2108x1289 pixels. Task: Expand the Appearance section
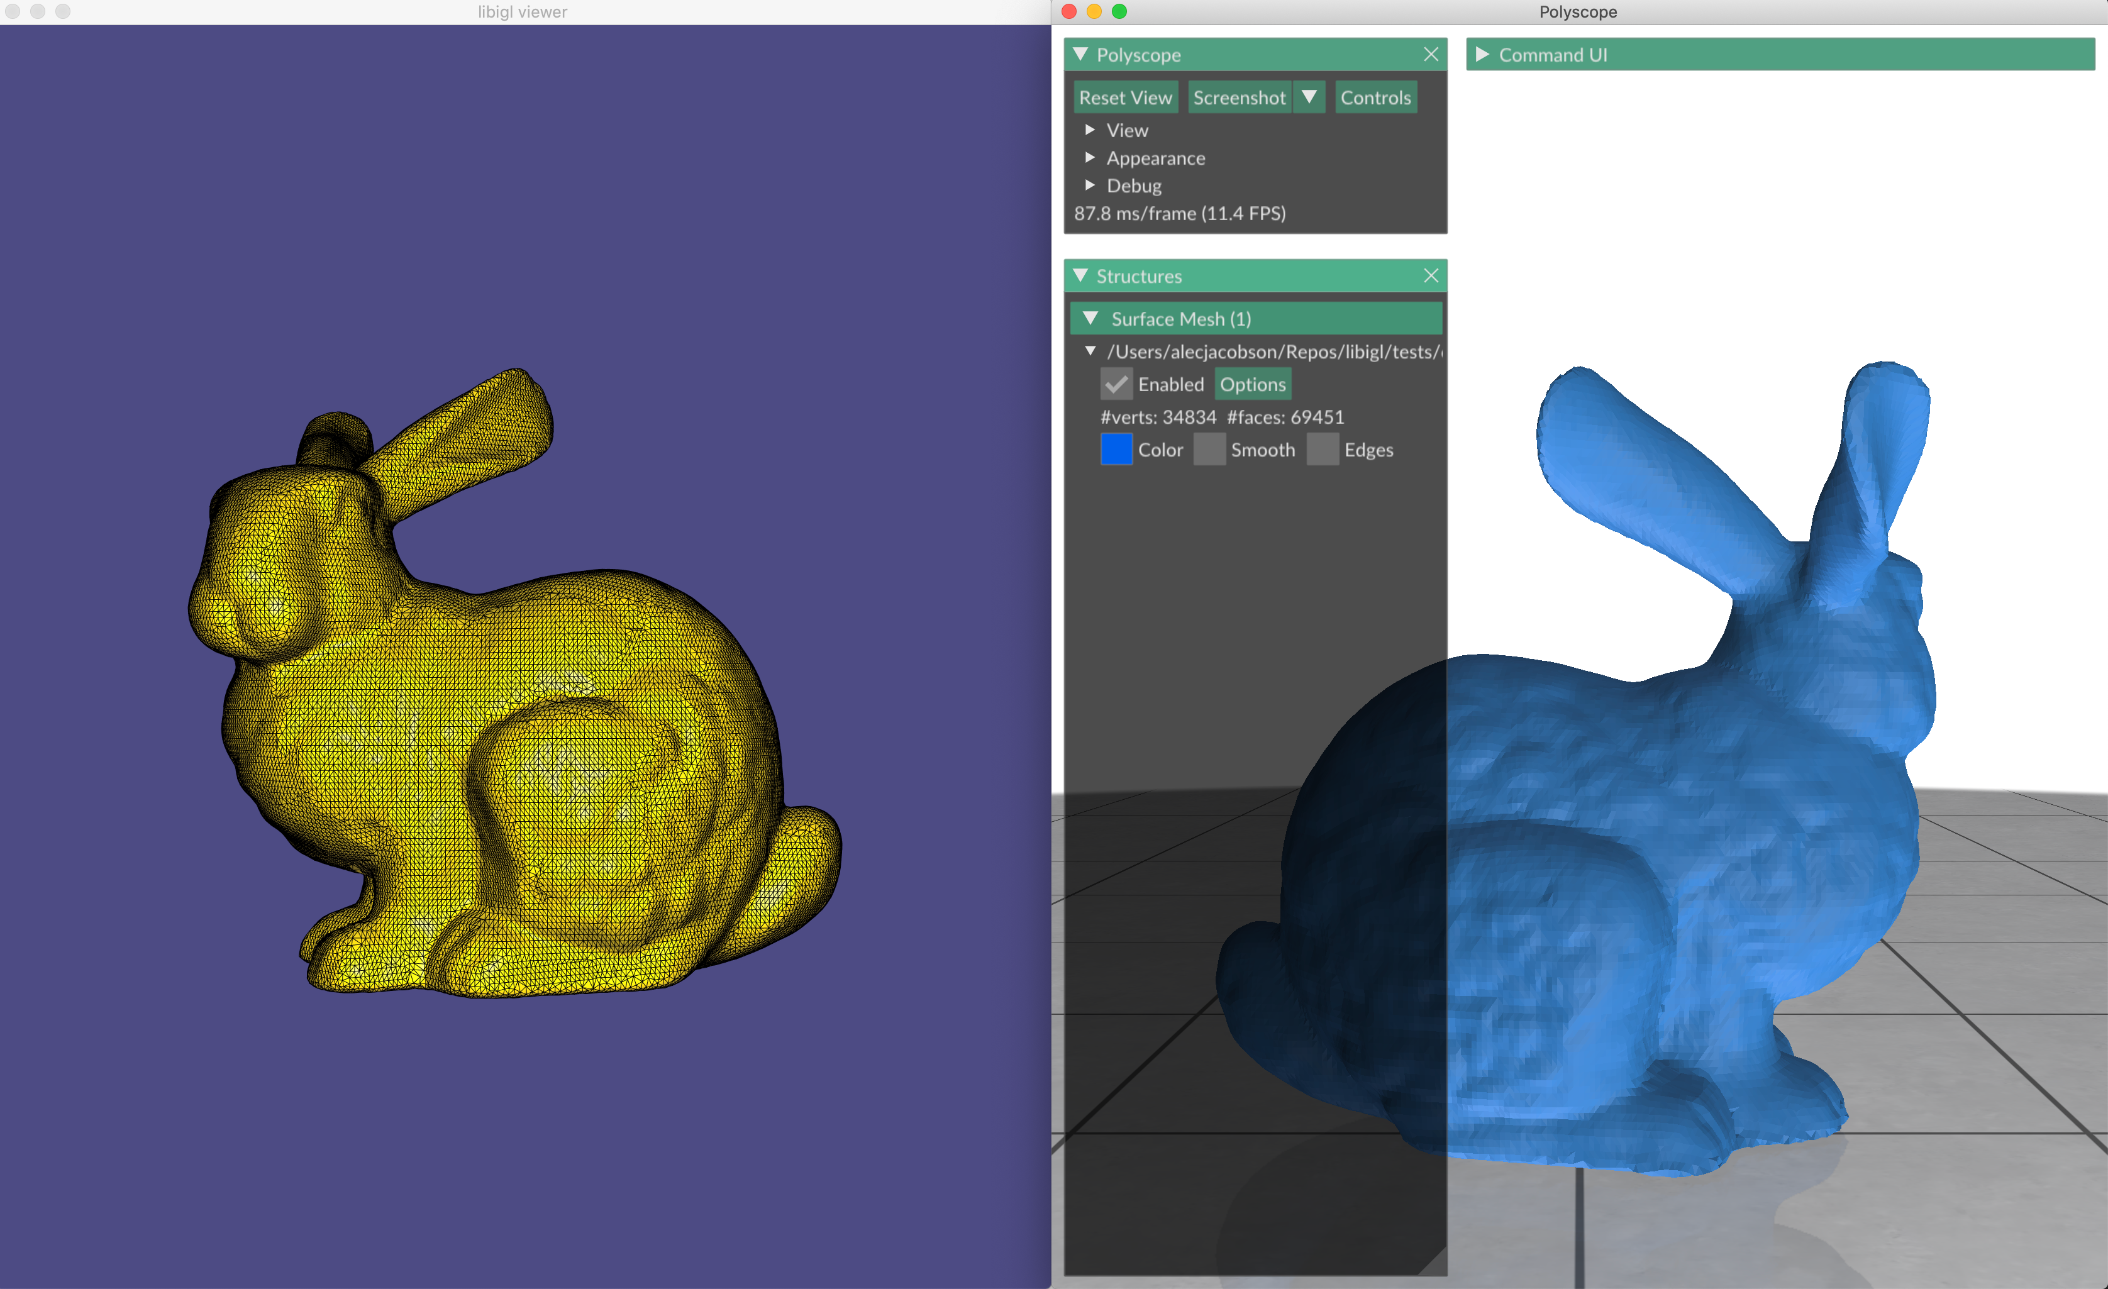coord(1090,157)
